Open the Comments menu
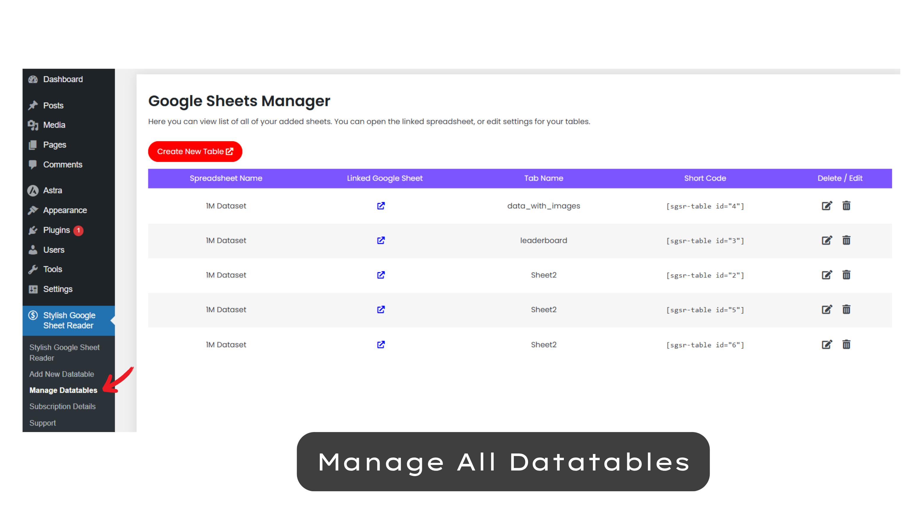The width and height of the screenshot is (923, 519). point(63,164)
